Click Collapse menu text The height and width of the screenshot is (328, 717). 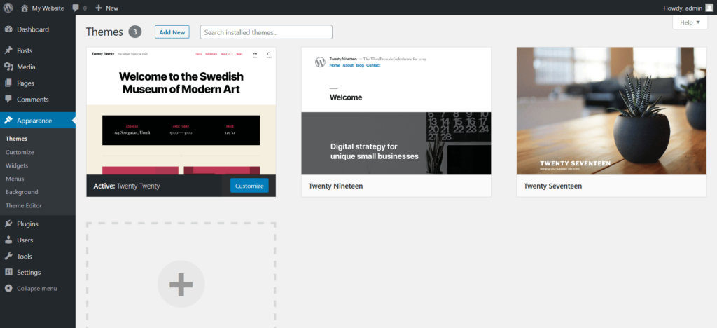pos(37,289)
